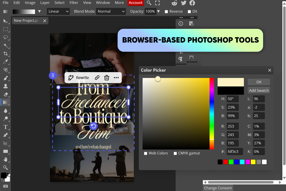Click the hex color value field
This screenshot has width=286, height=191.
(235, 152)
